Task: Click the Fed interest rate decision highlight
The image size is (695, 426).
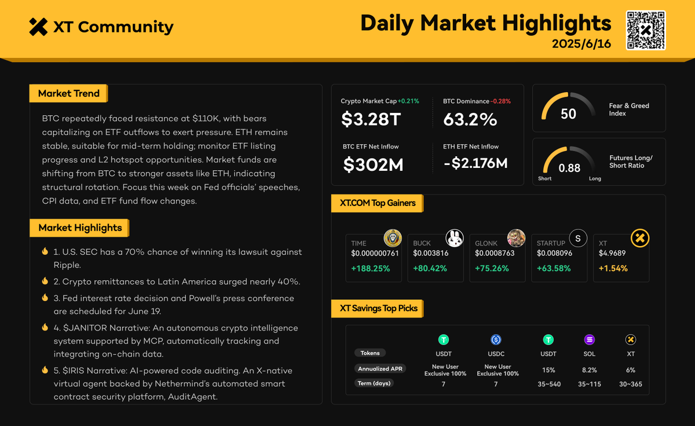Action: coord(174,304)
